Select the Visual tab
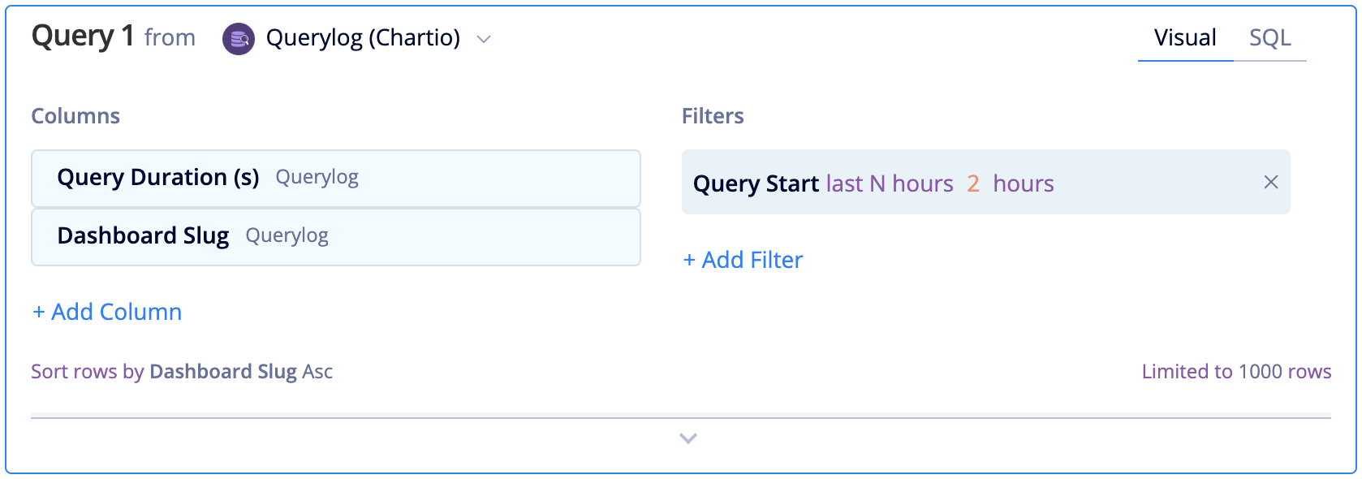This screenshot has height=479, width=1362. pos(1185,38)
